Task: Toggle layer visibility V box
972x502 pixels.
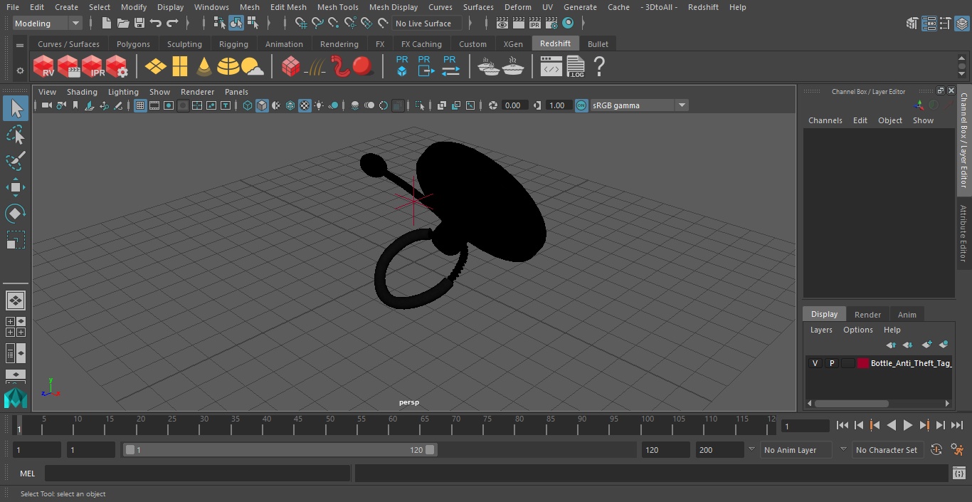Action: pyautogui.click(x=815, y=363)
